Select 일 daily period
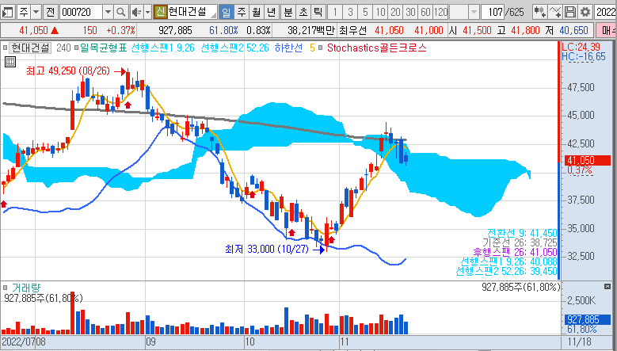 coord(226,12)
